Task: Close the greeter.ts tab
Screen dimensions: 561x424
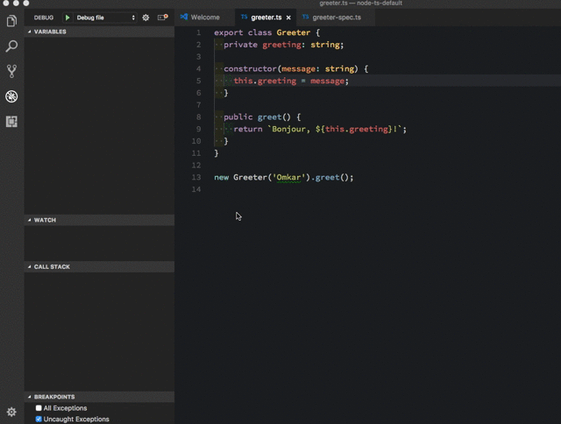Action: click(x=288, y=18)
